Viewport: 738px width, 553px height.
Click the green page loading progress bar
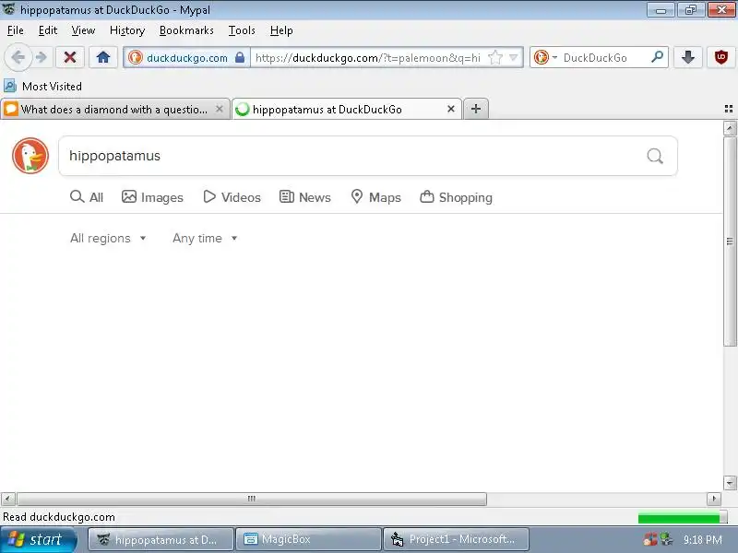tap(682, 518)
